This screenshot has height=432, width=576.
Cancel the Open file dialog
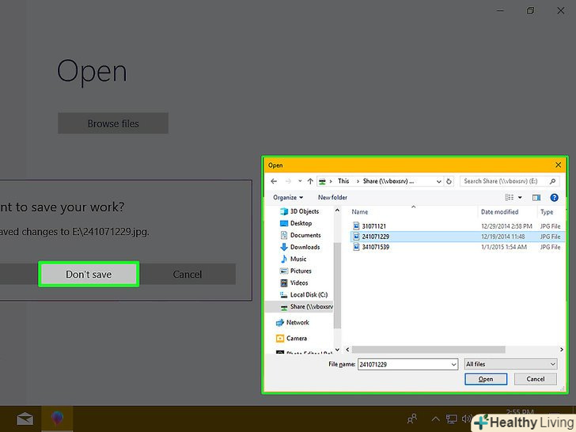pyautogui.click(x=535, y=379)
